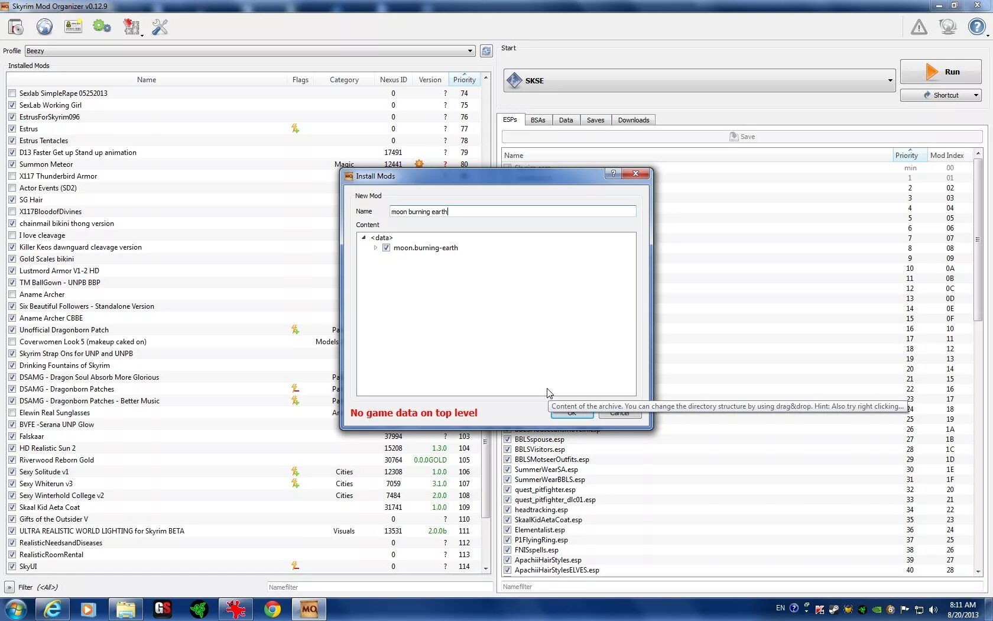
Task: Switch to the Downloads tab
Action: 634,120
